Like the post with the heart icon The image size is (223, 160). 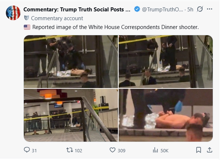[112, 150]
